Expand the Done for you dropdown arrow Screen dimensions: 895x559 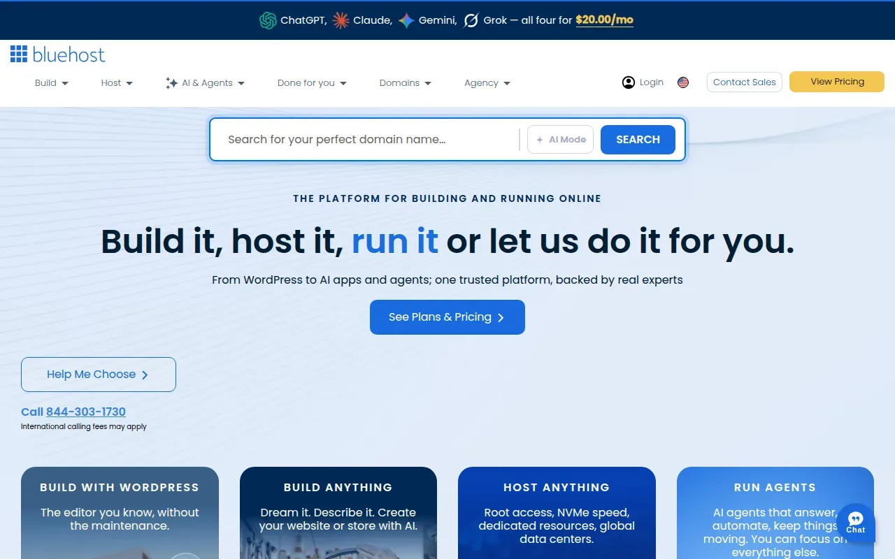343,83
